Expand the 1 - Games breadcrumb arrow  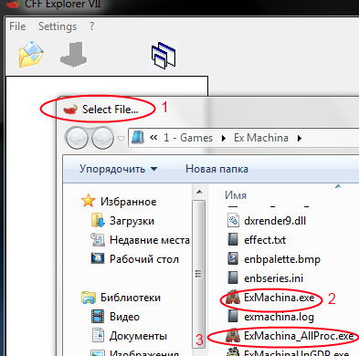(224, 139)
